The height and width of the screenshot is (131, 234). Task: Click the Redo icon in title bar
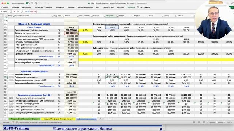click(44, 3)
